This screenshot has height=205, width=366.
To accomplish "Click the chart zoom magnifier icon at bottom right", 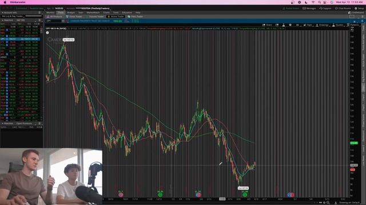I will [x=328, y=203].
